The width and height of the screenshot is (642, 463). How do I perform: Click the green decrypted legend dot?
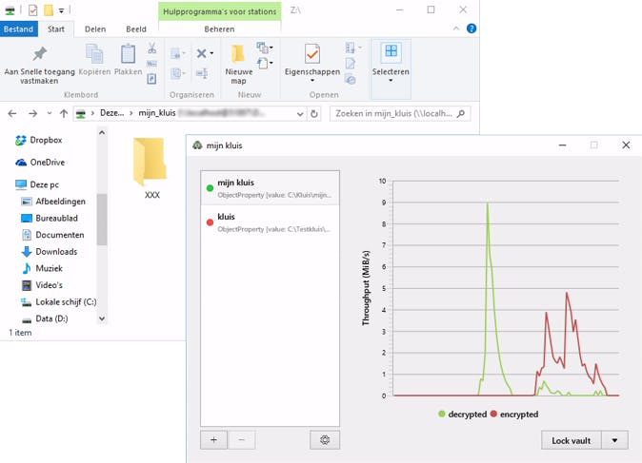point(441,414)
